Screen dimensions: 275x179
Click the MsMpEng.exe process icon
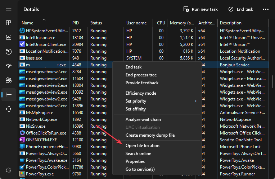(x=22, y=112)
